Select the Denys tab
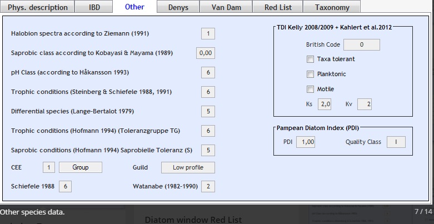This screenshot has width=434, height=224. pos(178,7)
